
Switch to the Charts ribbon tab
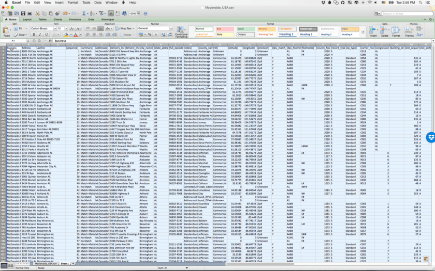click(57, 20)
